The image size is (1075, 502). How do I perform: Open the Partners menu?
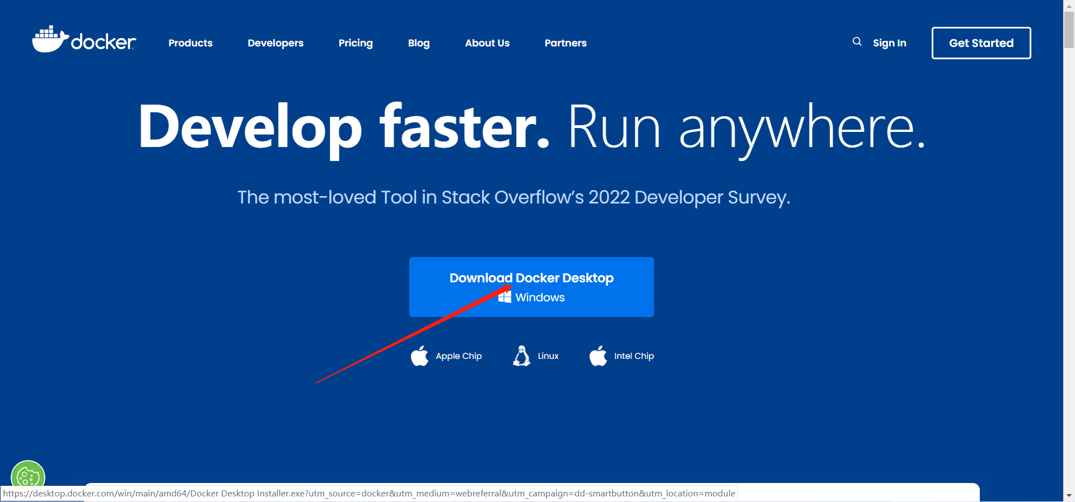(565, 43)
